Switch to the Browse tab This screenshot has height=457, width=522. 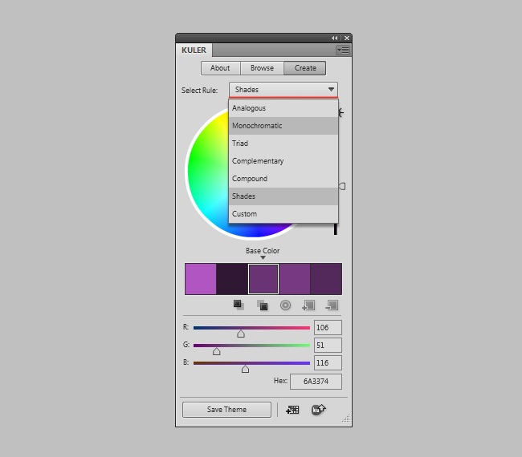tap(262, 68)
